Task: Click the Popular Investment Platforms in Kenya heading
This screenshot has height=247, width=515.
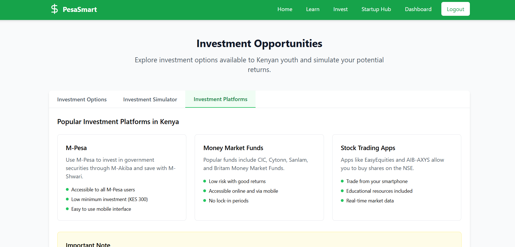Action: coord(118,122)
